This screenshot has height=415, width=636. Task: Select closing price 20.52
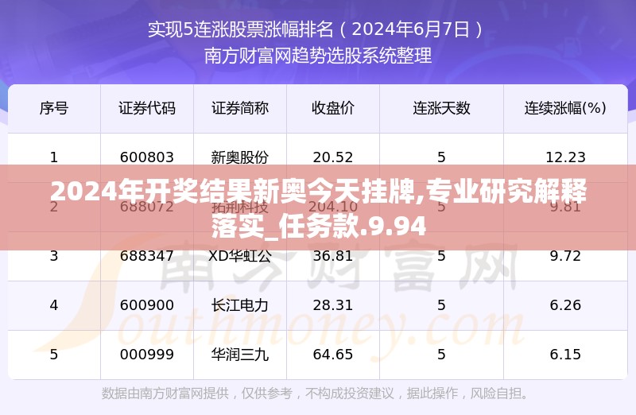[333, 157]
